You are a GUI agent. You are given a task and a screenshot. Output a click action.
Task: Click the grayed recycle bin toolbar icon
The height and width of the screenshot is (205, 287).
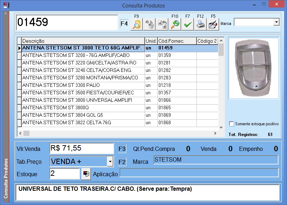150,25
